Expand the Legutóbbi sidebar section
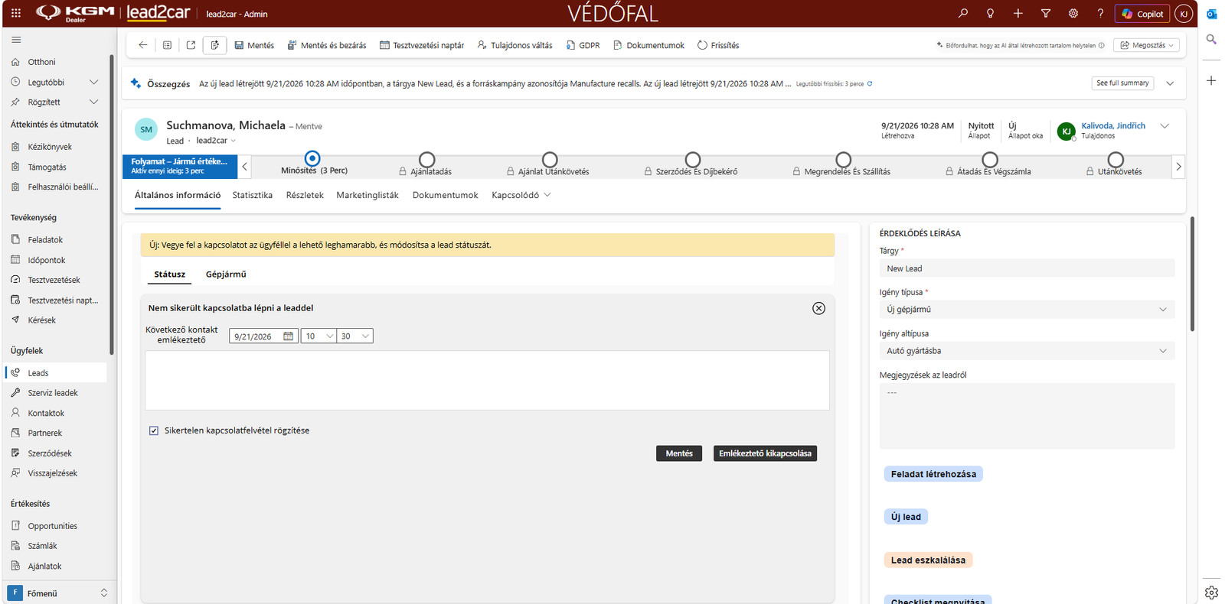This screenshot has width=1225, height=604. tap(94, 82)
